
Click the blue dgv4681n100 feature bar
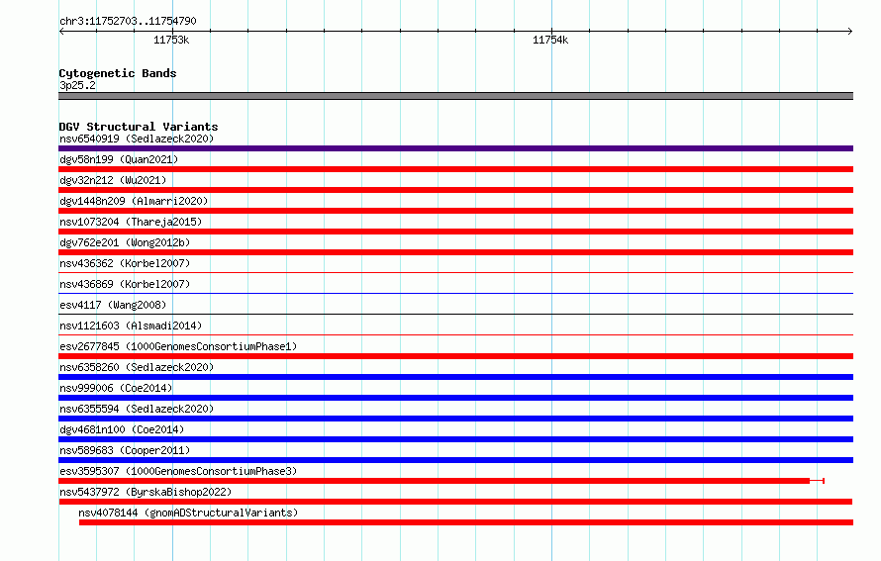[x=455, y=439]
